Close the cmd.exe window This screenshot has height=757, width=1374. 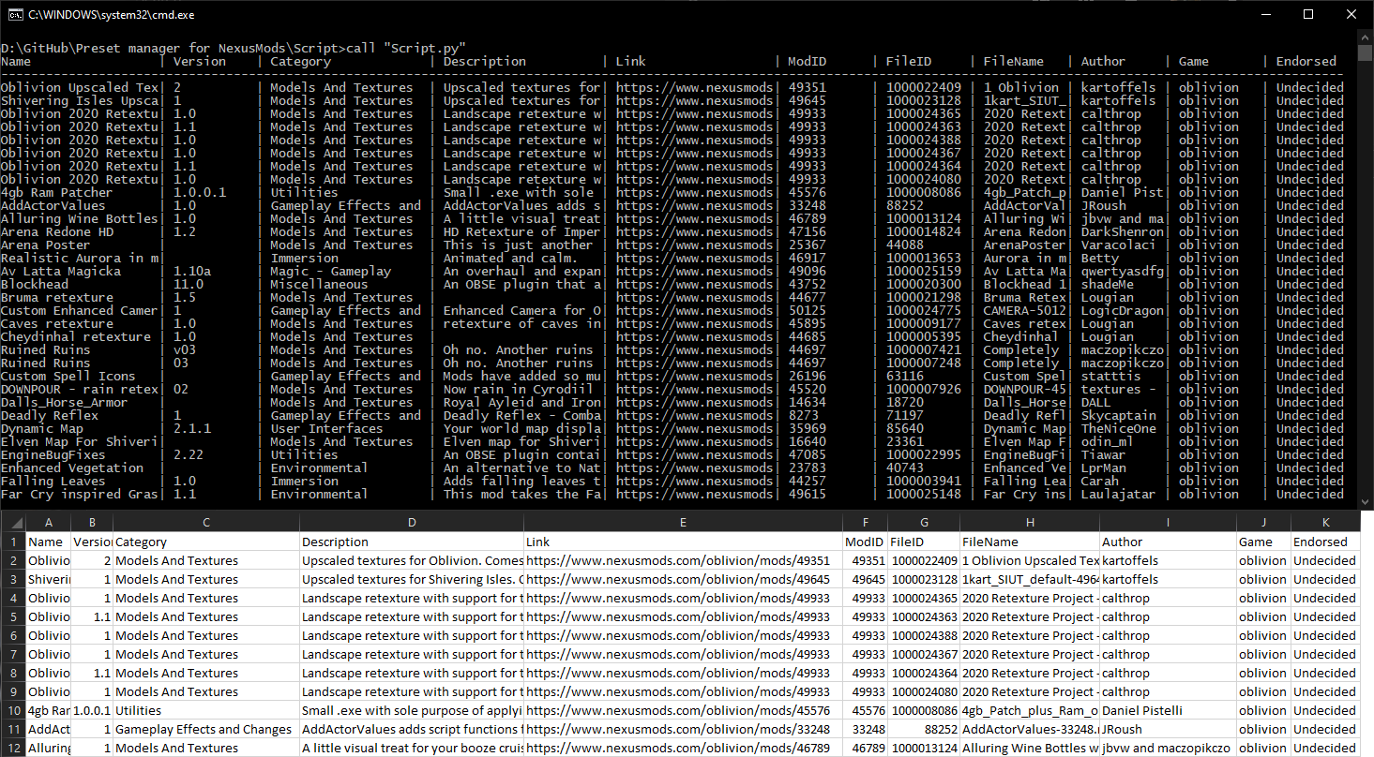pyautogui.click(x=1351, y=14)
